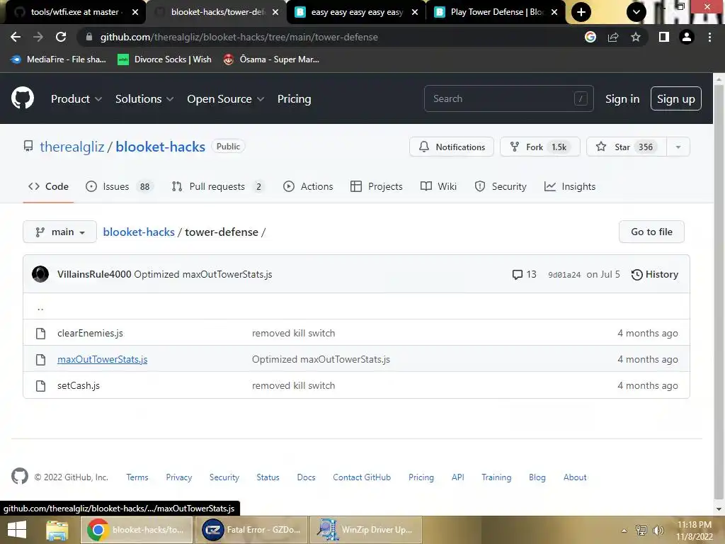Click the comments icon showing 13
The height and width of the screenshot is (544, 725).
pos(518,275)
